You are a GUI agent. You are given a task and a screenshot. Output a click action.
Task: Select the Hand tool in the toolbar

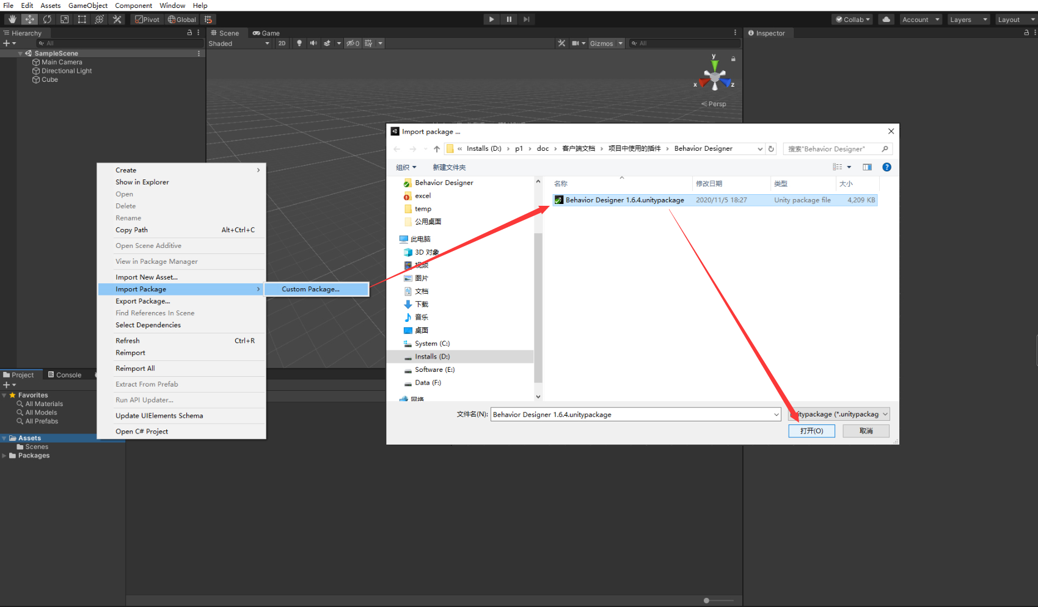[12, 19]
